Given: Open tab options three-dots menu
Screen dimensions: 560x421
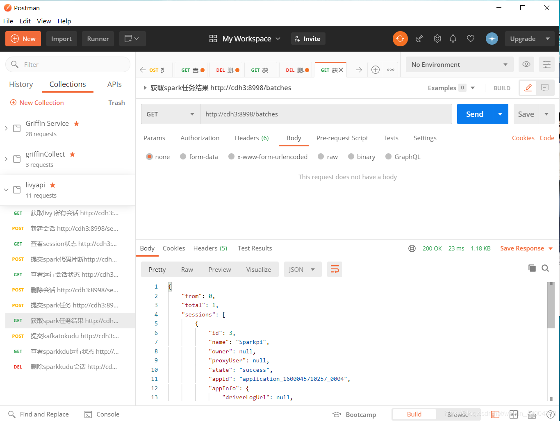Looking at the screenshot, I should [391, 70].
